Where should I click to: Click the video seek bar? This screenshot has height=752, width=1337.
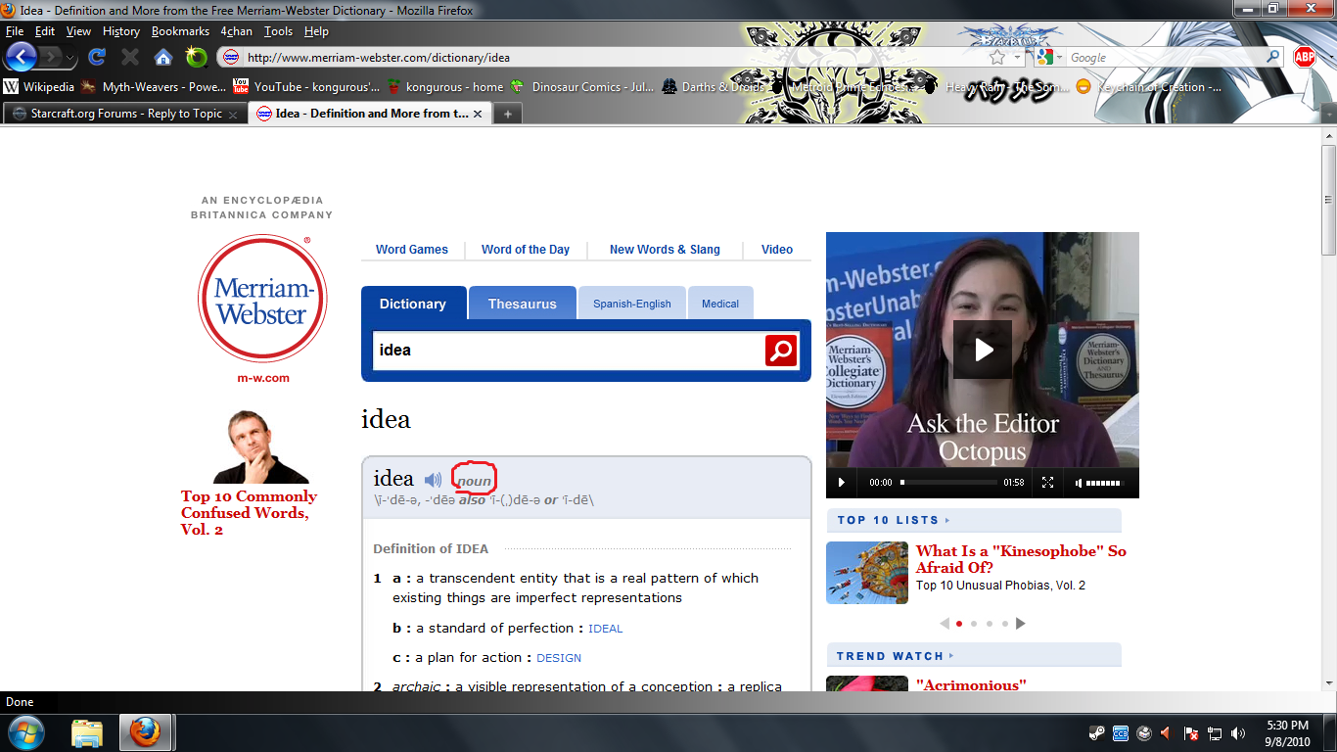point(948,482)
